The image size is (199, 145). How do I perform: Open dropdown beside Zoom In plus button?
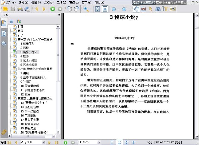pyautogui.click(x=129, y=9)
